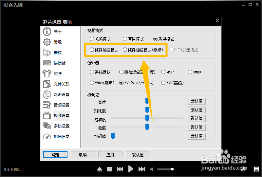Image resolution: width=262 pixels, height=177 pixels.
Task: Reset 亮度 with its 默认值 button
Action: point(197,101)
